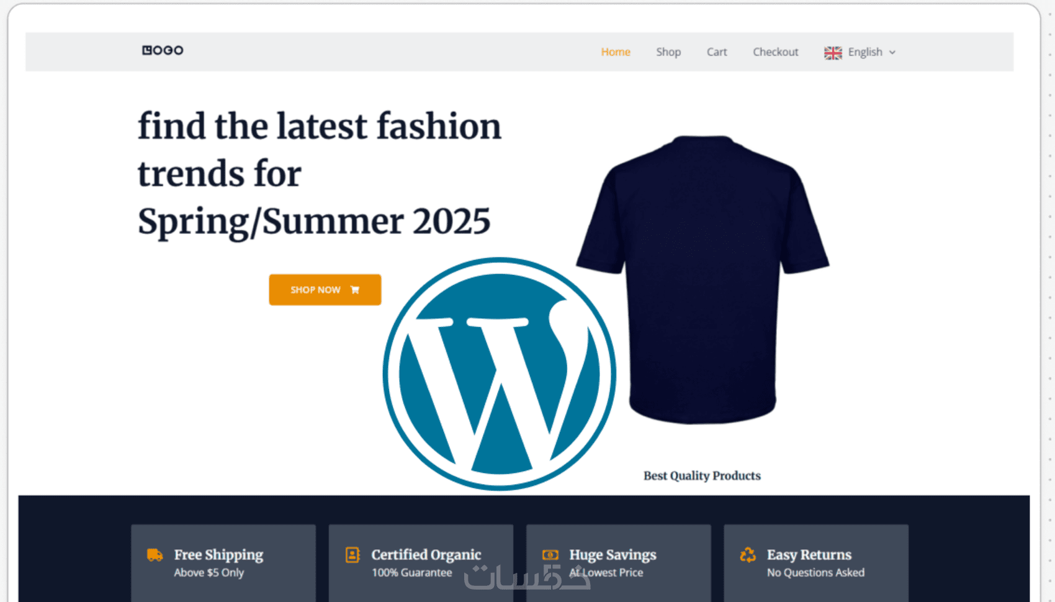Click the UK flag language icon

[x=833, y=53]
